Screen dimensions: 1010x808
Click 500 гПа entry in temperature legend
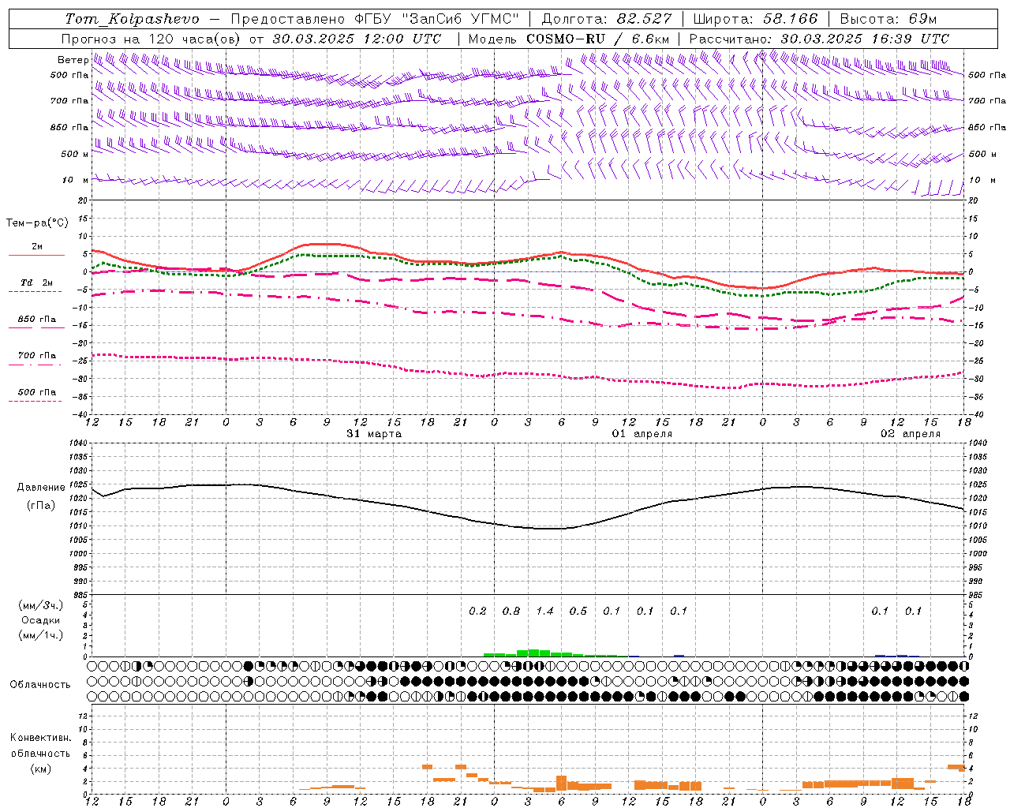click(x=36, y=392)
